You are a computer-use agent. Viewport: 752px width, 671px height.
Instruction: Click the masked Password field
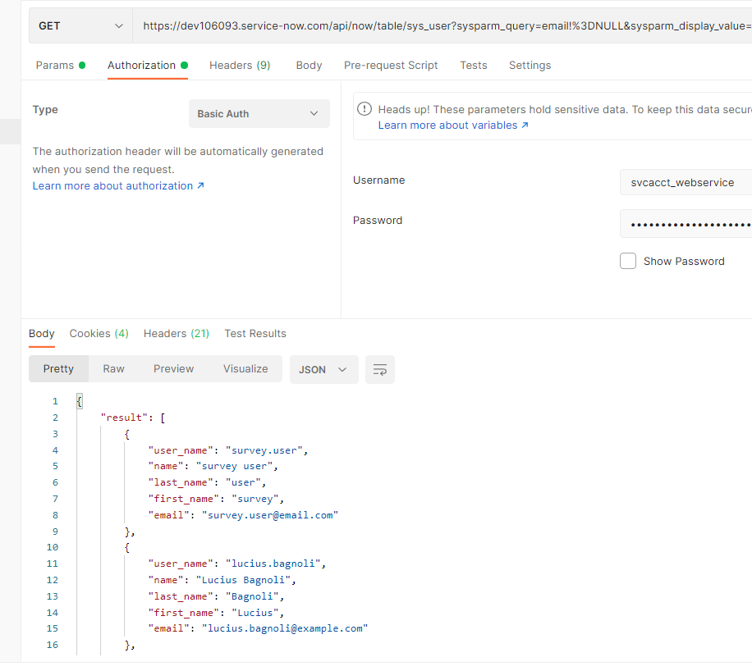click(x=686, y=224)
